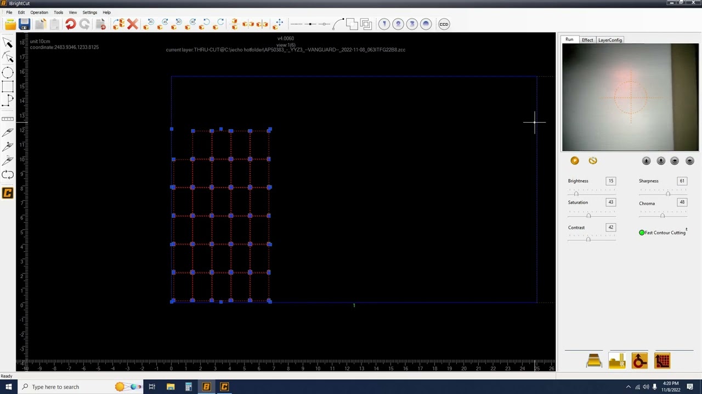Open the File menu
702x394 pixels.
pyautogui.click(x=9, y=12)
